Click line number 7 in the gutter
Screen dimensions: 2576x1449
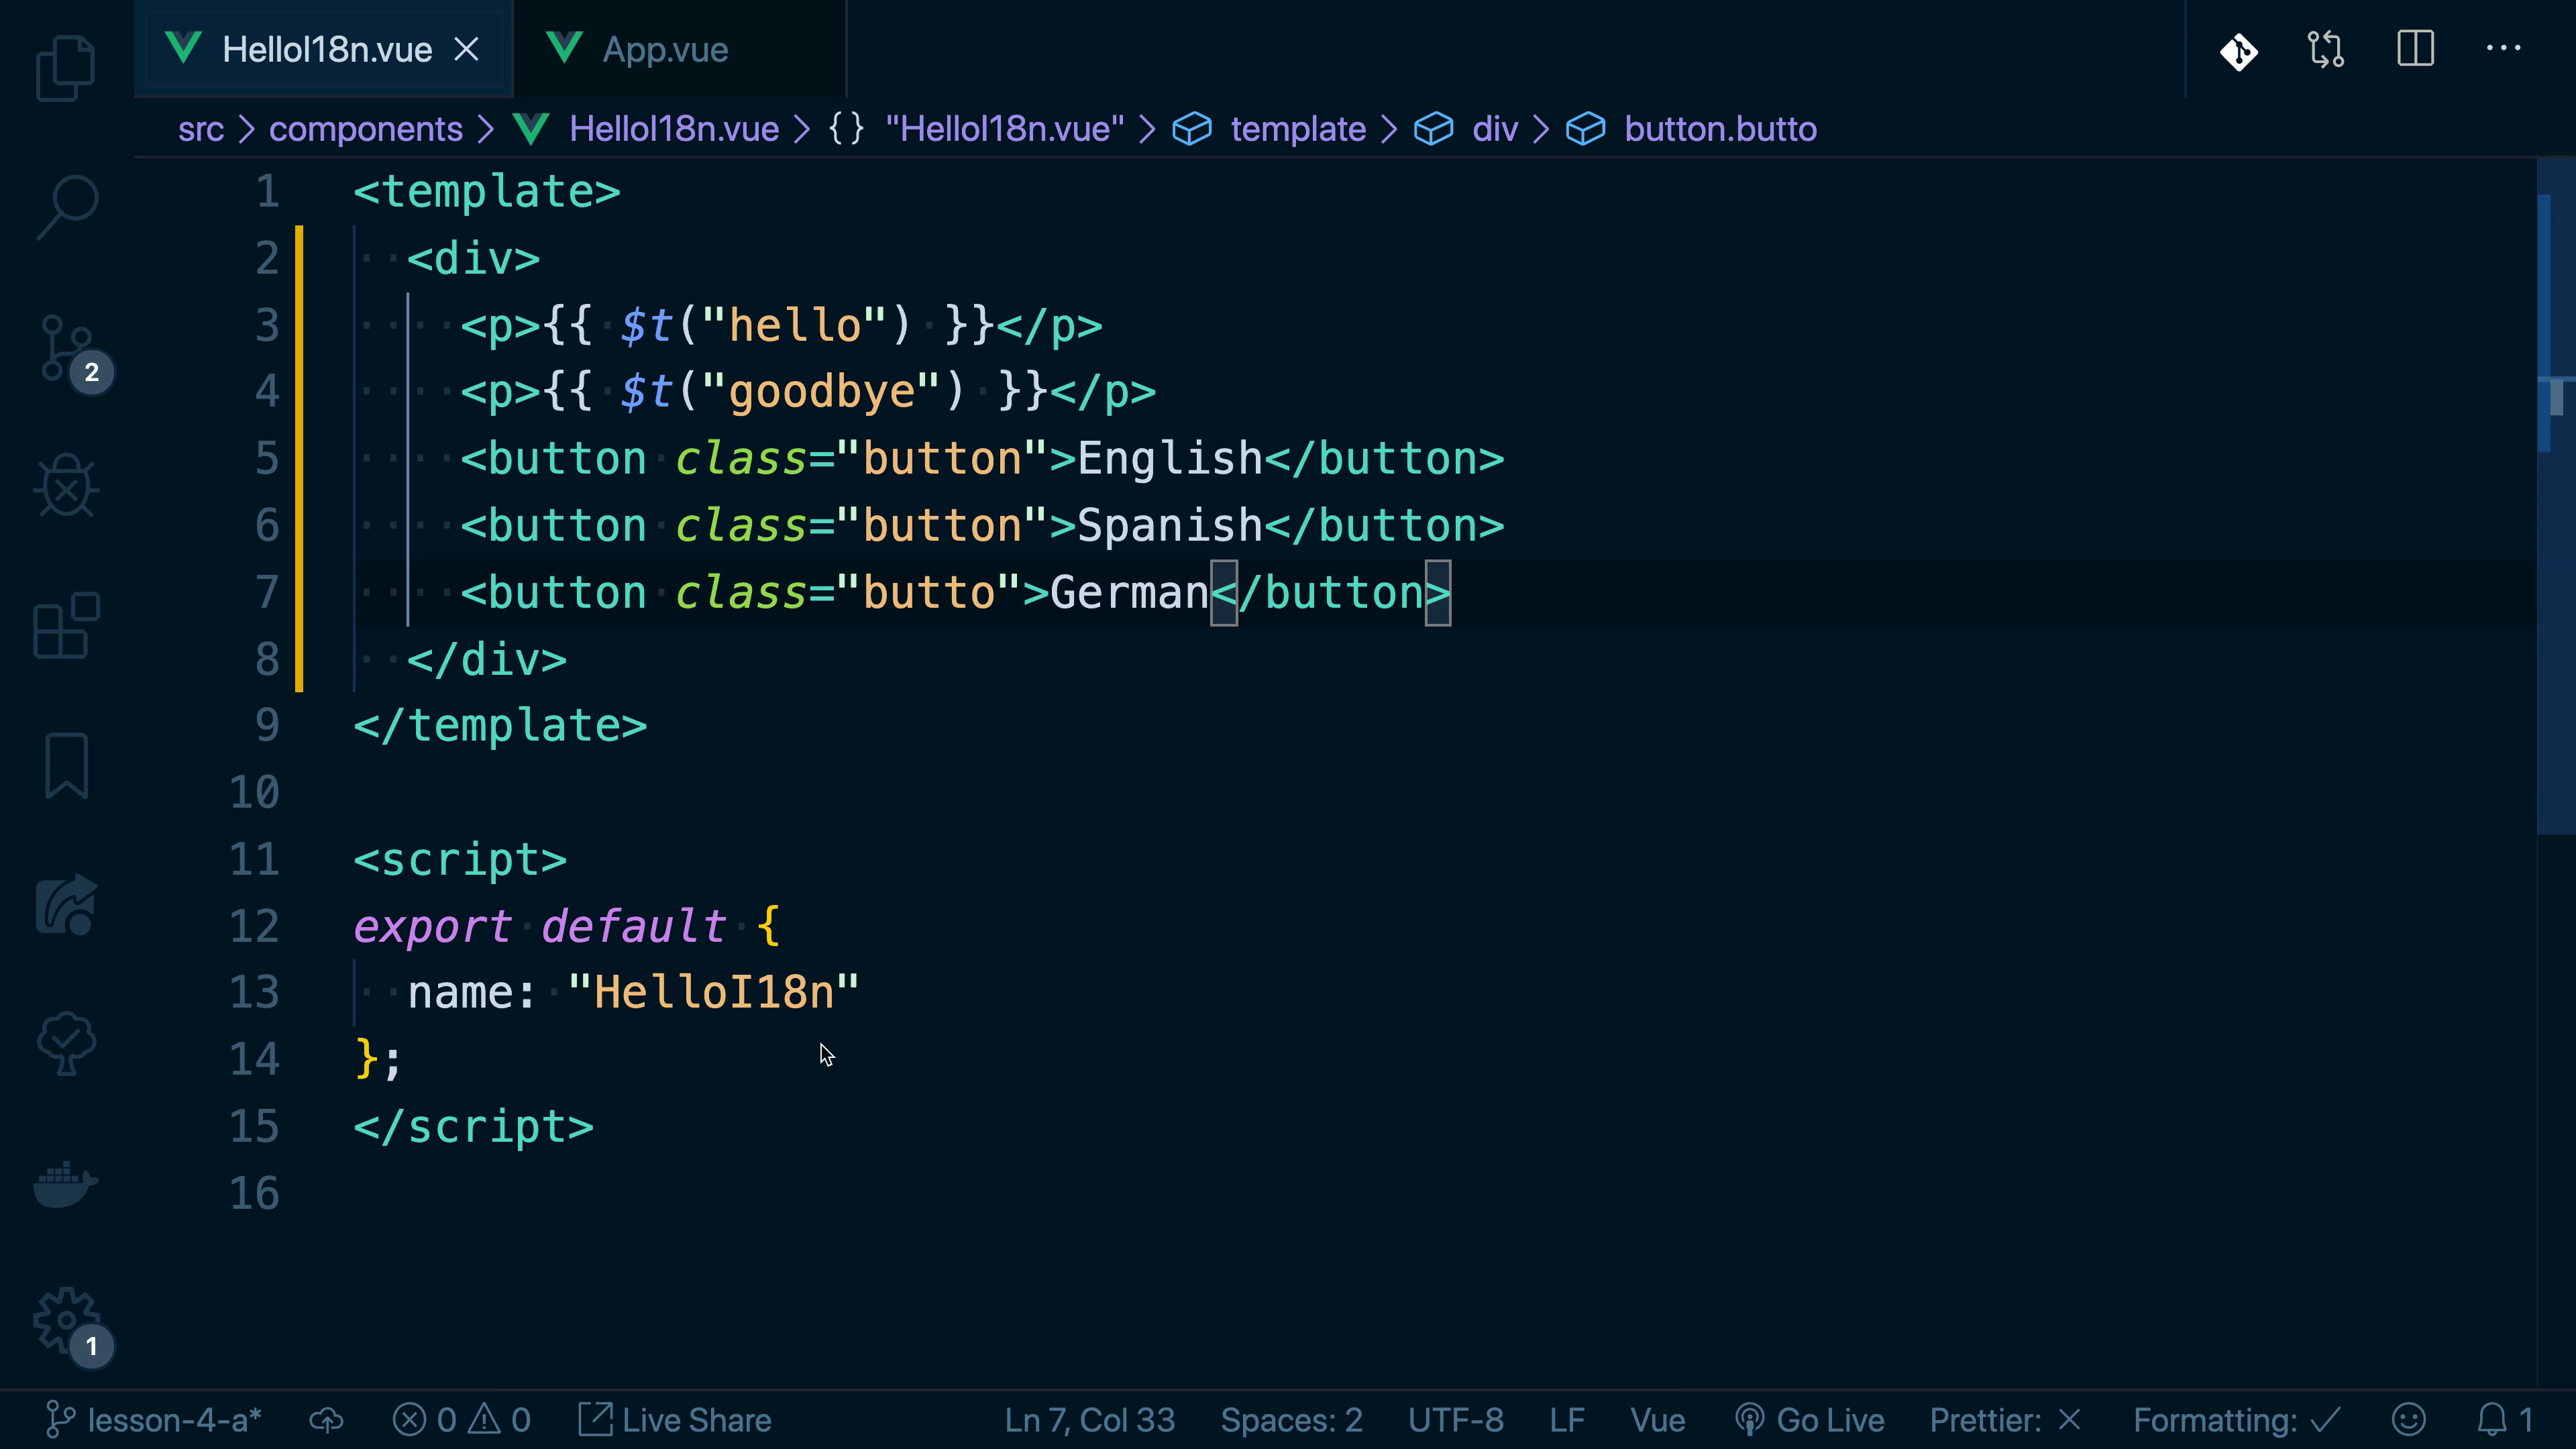coord(267,592)
